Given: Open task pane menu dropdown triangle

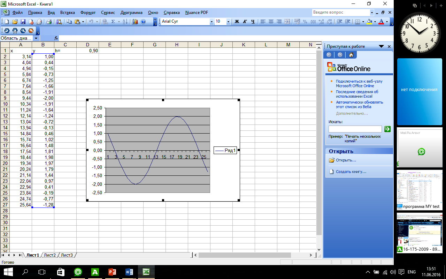Looking at the screenshot, I should (381, 46).
